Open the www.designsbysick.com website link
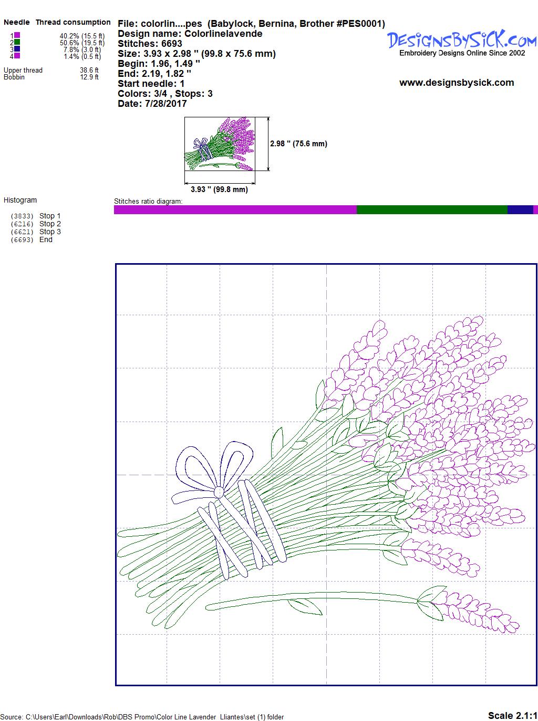Screen dimensions: 538x721 pos(456,83)
